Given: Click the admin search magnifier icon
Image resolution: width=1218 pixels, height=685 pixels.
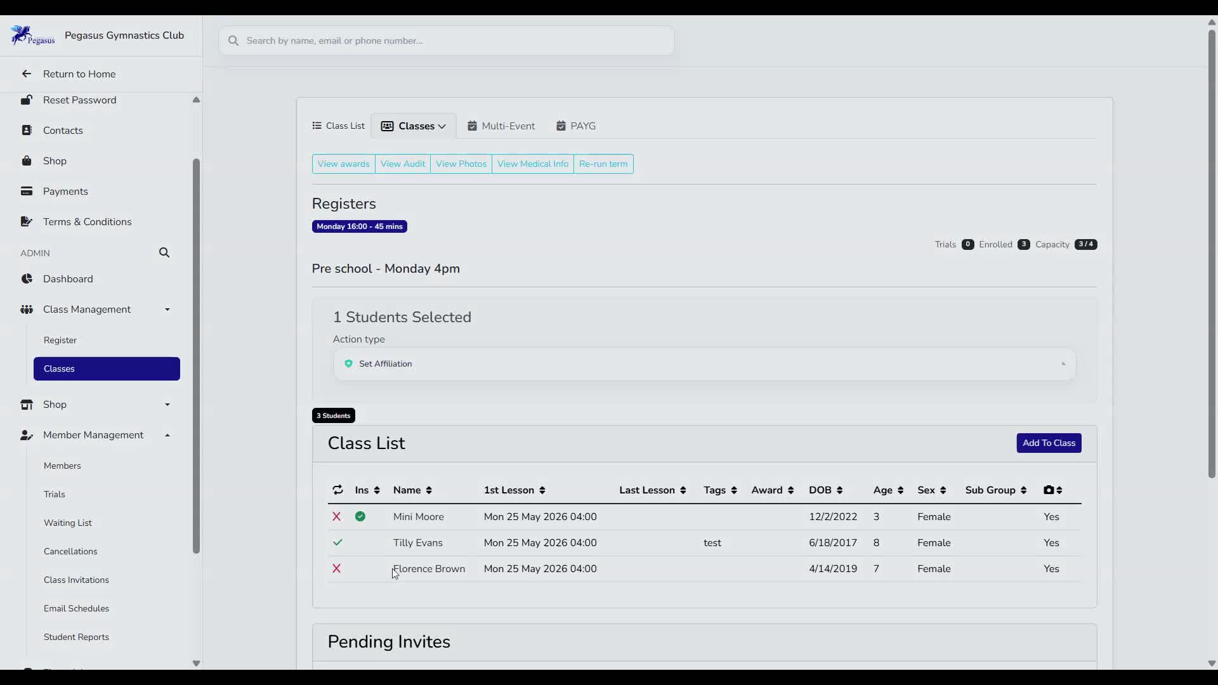Looking at the screenshot, I should [164, 252].
